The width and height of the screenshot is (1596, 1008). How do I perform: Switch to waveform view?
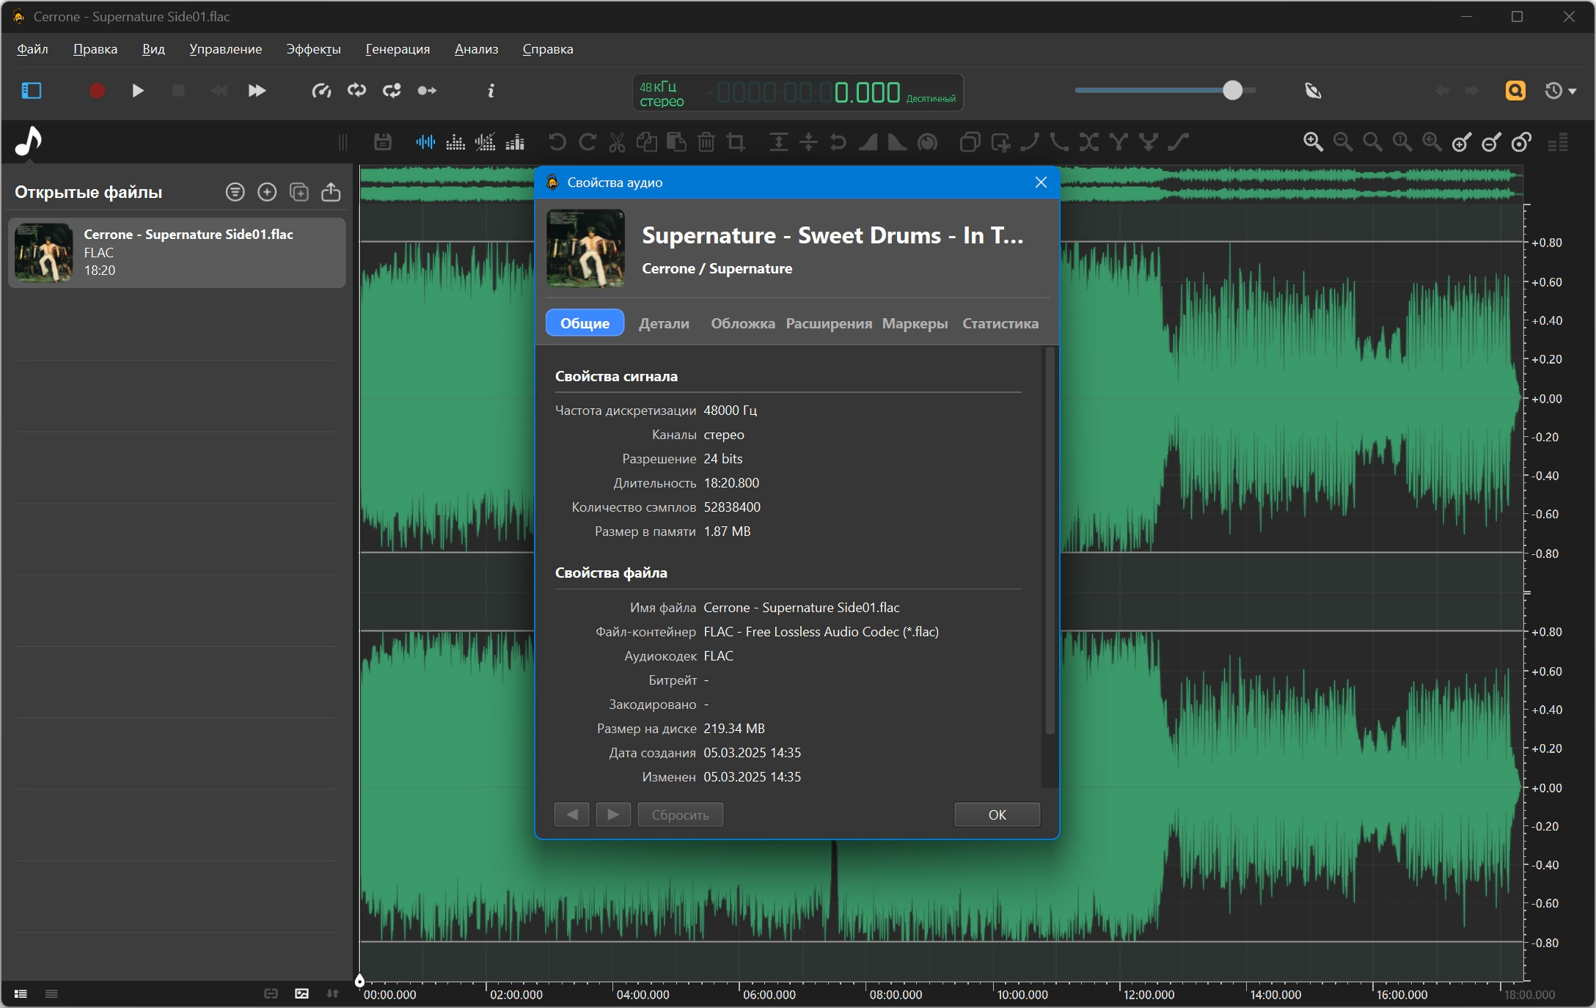425,142
